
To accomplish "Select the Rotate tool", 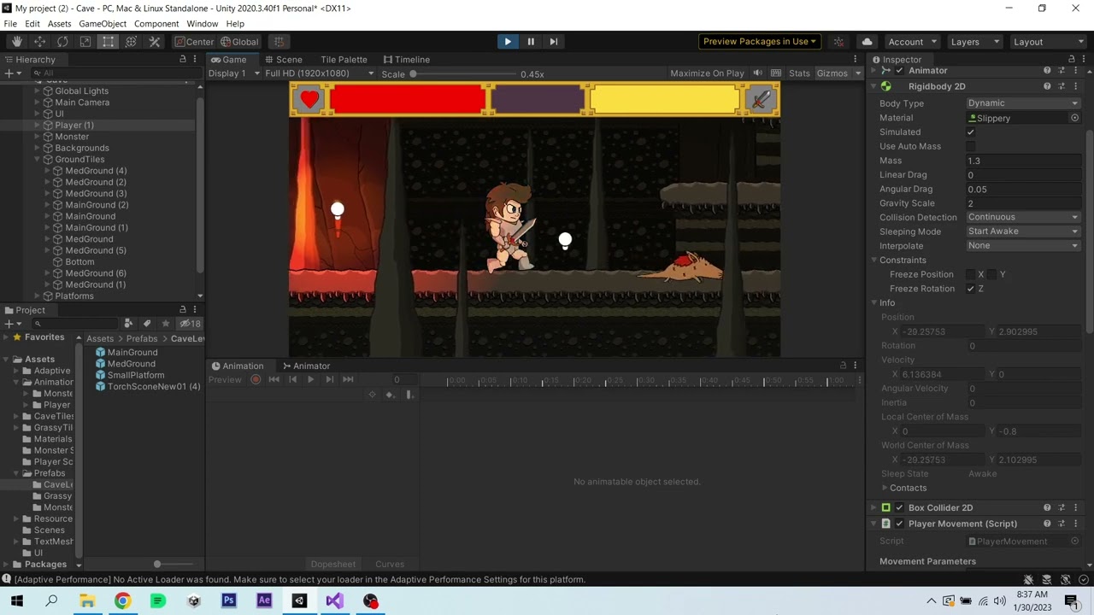I will [62, 41].
